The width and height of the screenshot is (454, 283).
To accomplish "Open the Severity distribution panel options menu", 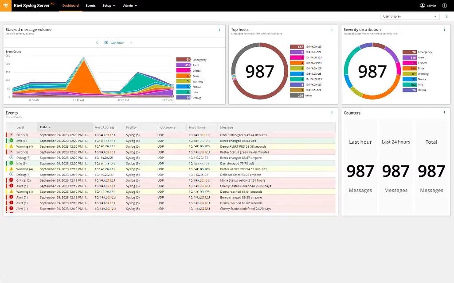I will tap(445, 29).
